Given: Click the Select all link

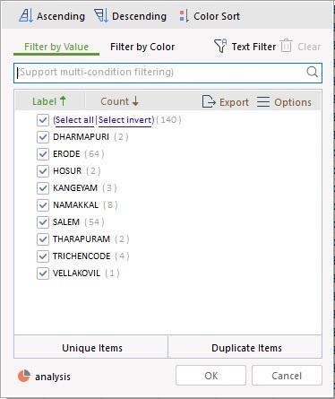Looking at the screenshot, I should (74, 120).
